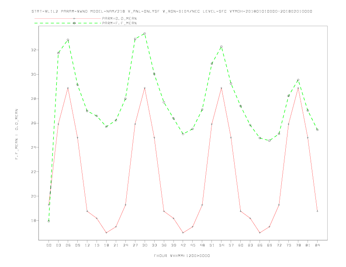Click the x-axis tick label 72
The width and height of the screenshot is (346, 267).
point(279,245)
